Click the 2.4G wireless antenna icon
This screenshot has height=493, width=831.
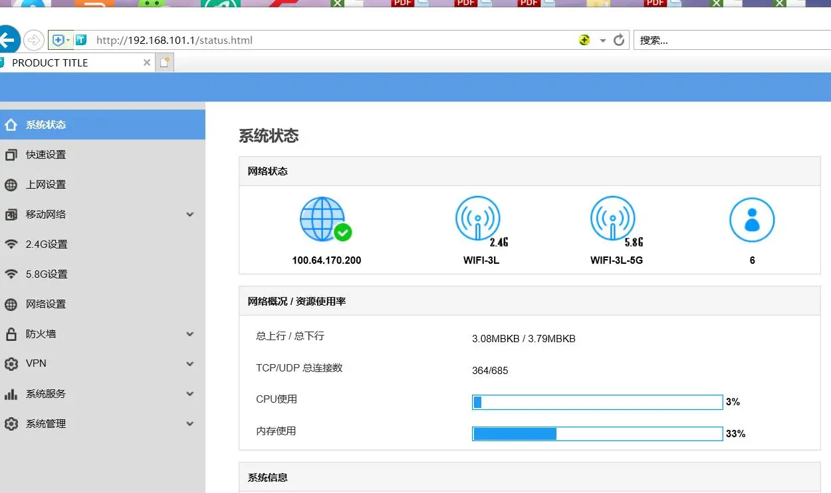pyautogui.click(x=481, y=221)
